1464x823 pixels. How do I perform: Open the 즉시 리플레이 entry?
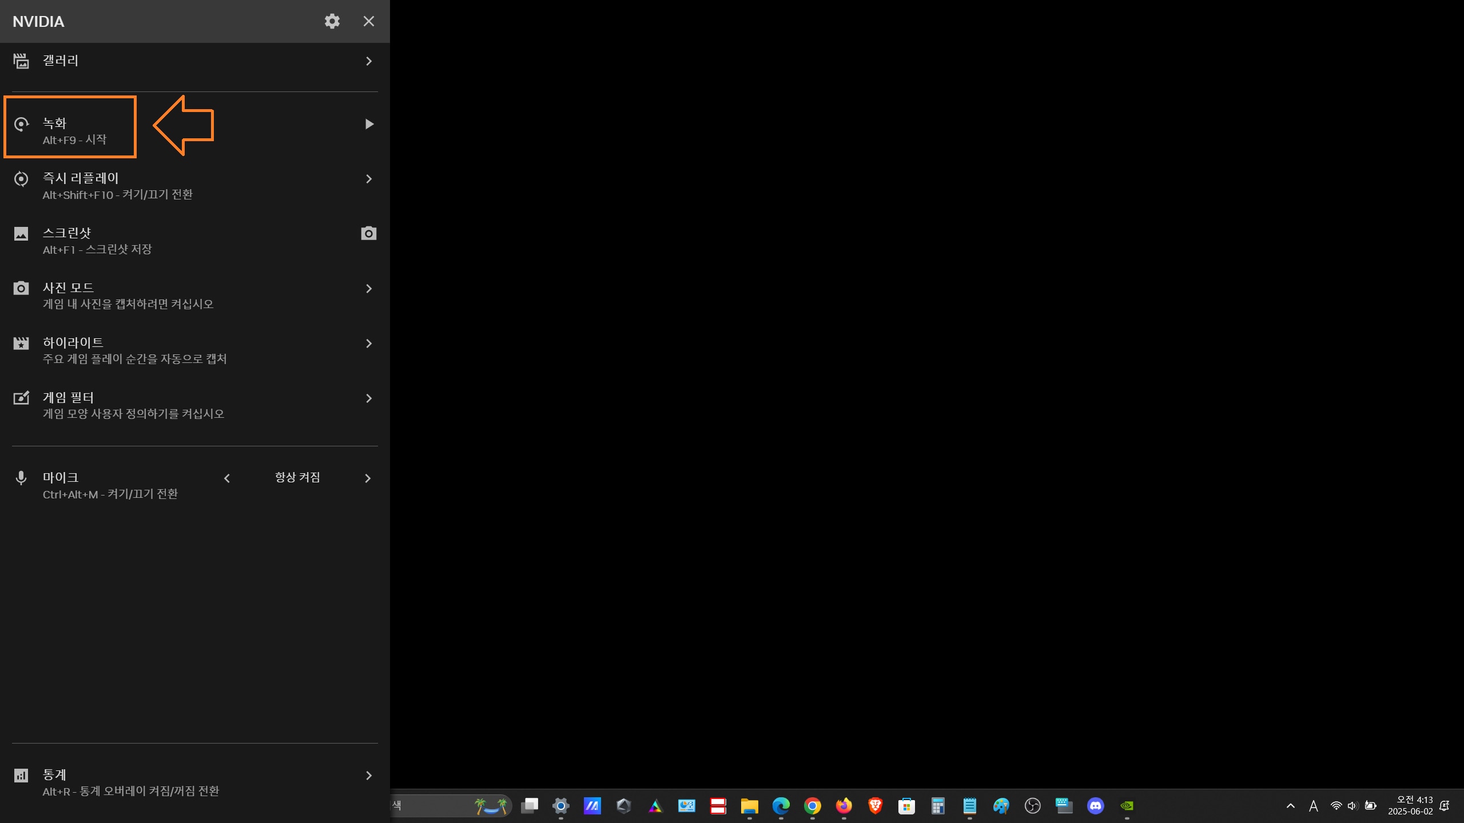[194, 185]
